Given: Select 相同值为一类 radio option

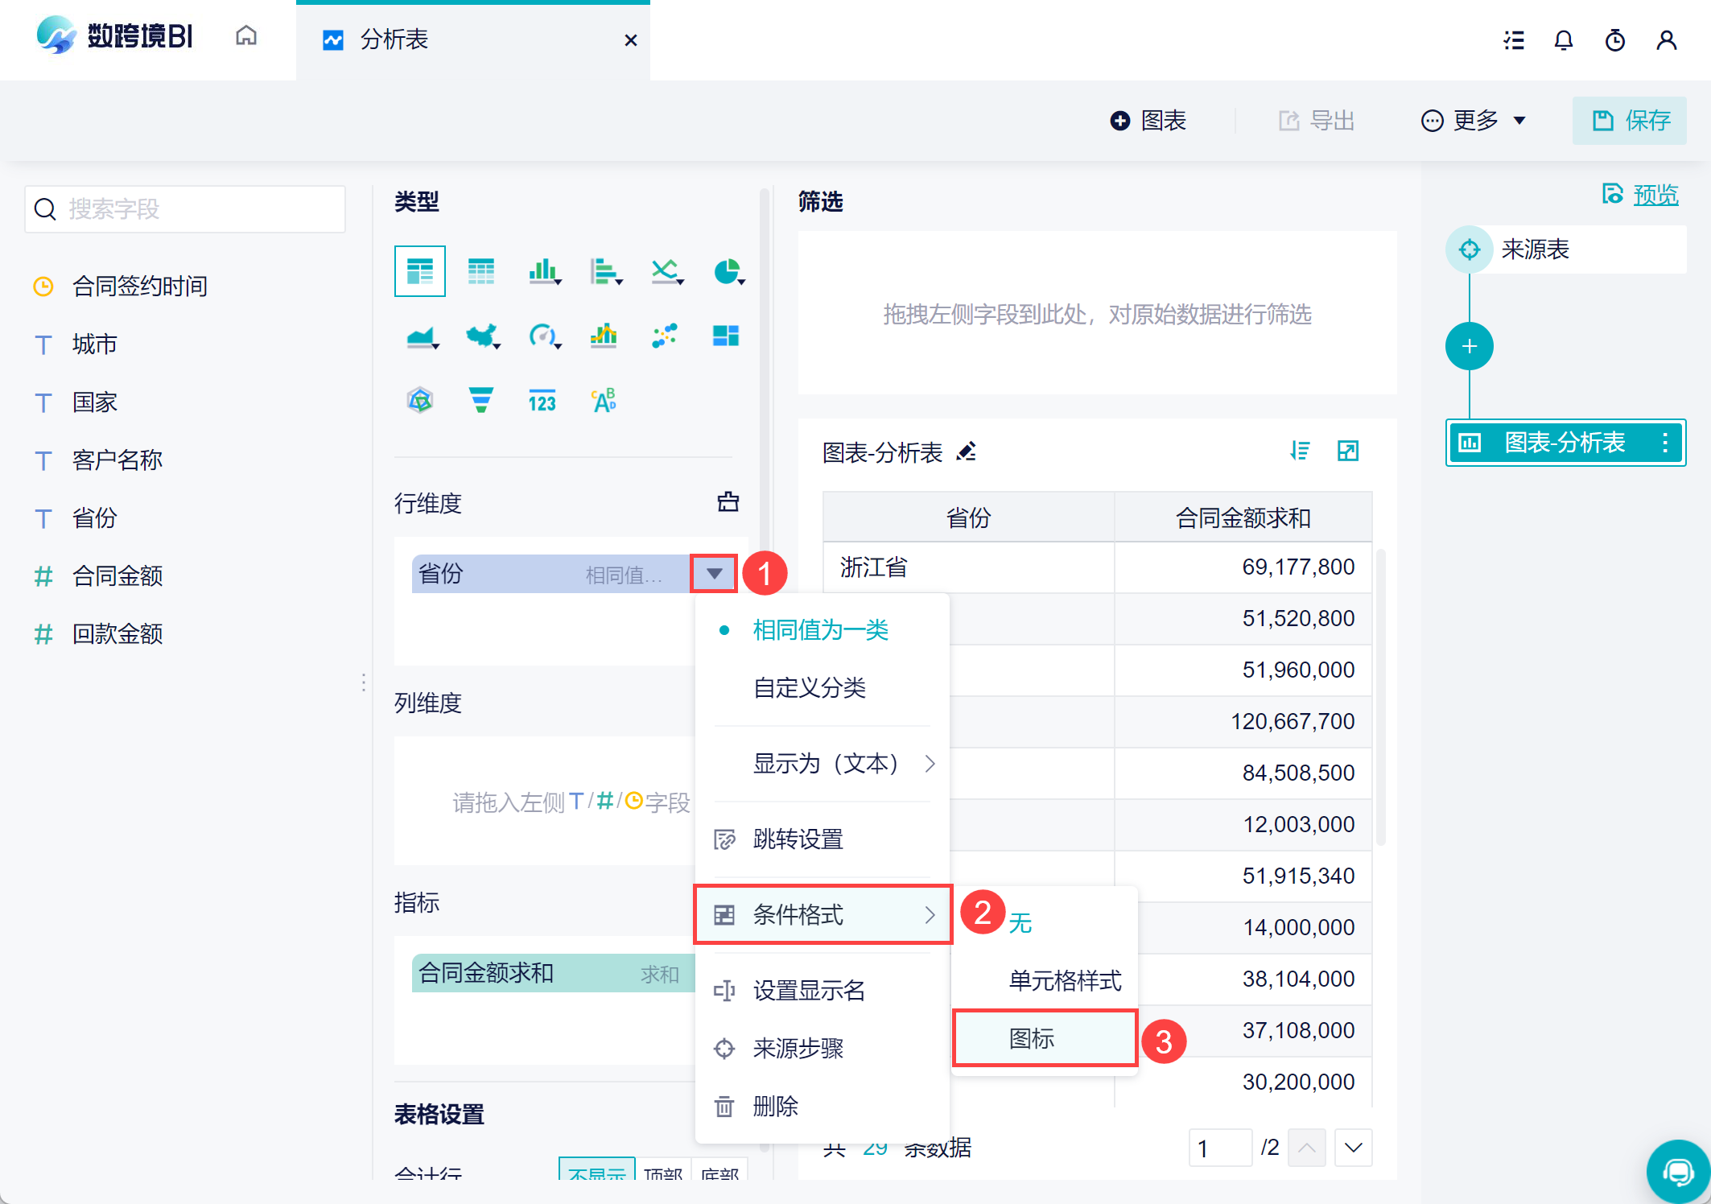Looking at the screenshot, I should [x=819, y=630].
